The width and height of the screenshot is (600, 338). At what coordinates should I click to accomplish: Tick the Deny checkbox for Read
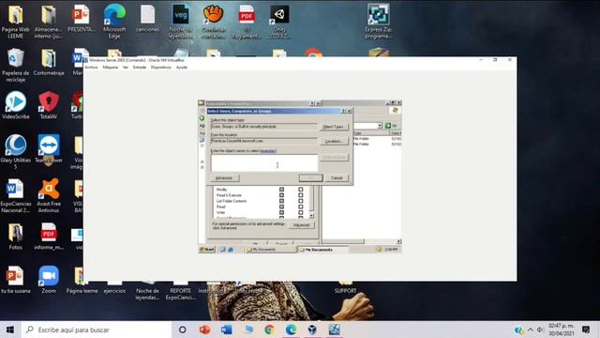click(x=300, y=207)
